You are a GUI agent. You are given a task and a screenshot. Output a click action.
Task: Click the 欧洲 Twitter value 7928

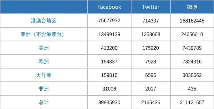151,62
